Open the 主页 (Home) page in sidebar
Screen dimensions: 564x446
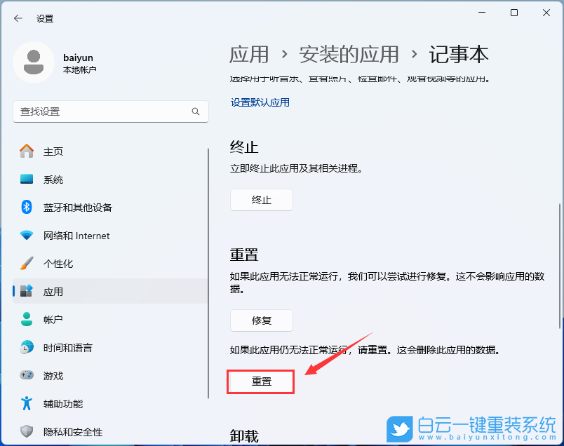point(53,151)
